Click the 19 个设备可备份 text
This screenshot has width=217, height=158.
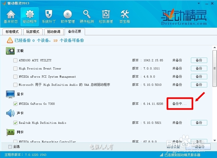tap(68, 40)
